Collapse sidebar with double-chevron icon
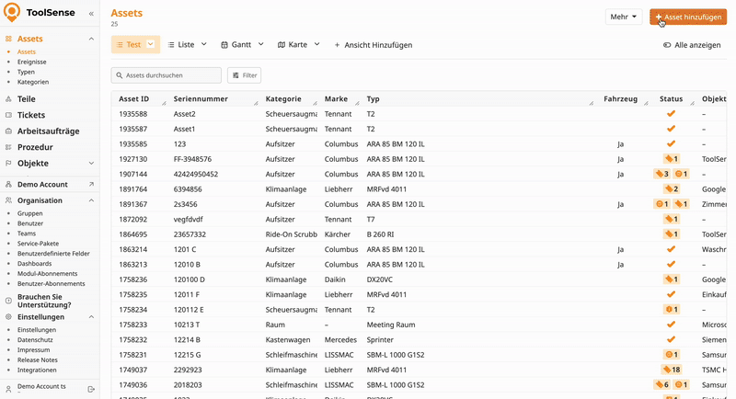The height and width of the screenshot is (399, 736). click(91, 14)
